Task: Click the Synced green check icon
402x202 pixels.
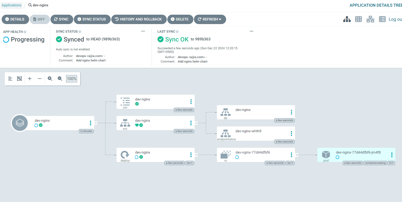Action: (x=59, y=39)
